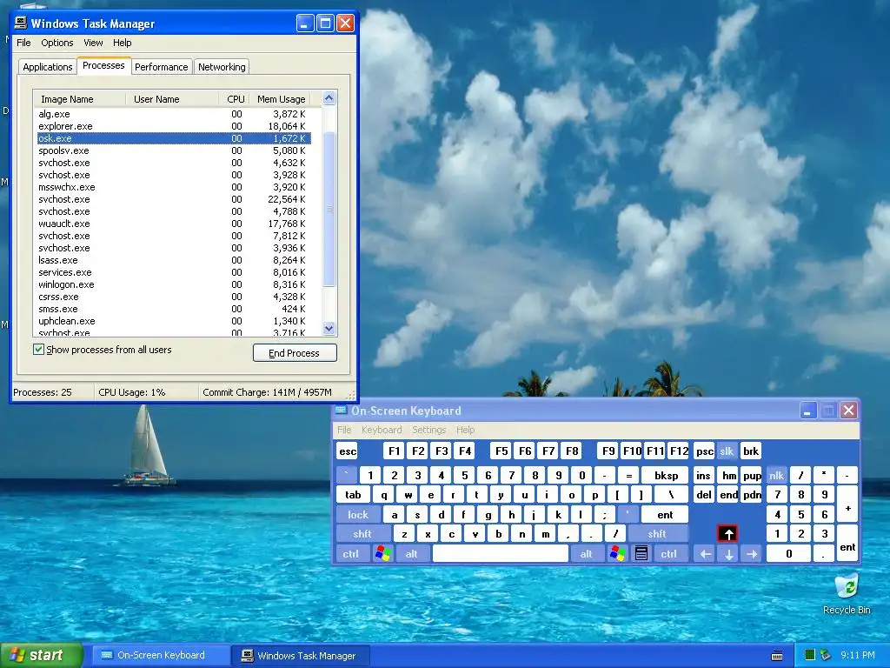Image resolution: width=890 pixels, height=668 pixels.
Task: Sort processes by Mem Usage column
Action: pyautogui.click(x=281, y=99)
